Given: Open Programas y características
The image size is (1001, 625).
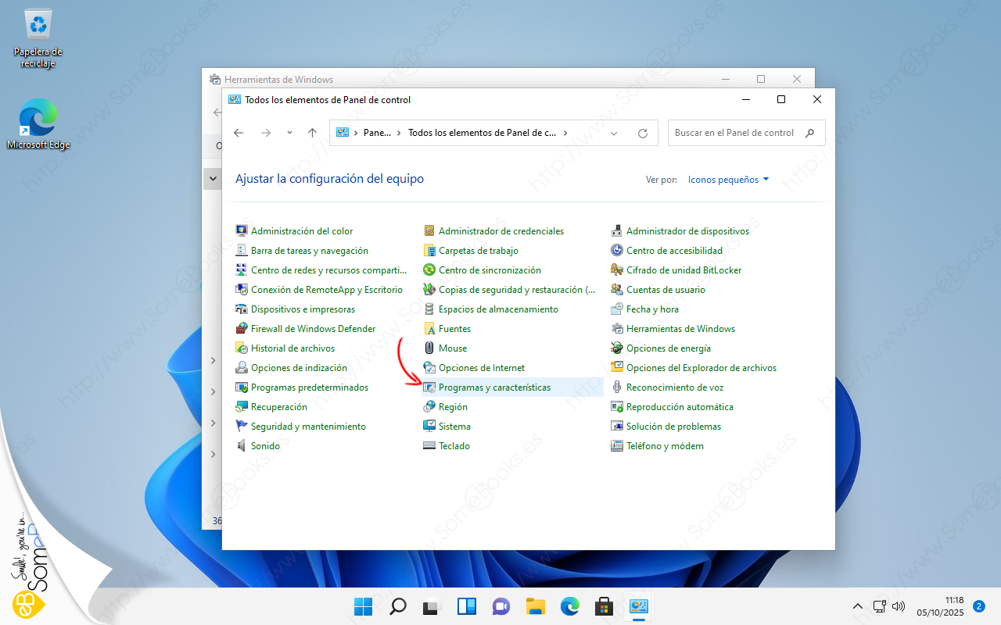Looking at the screenshot, I should point(494,387).
